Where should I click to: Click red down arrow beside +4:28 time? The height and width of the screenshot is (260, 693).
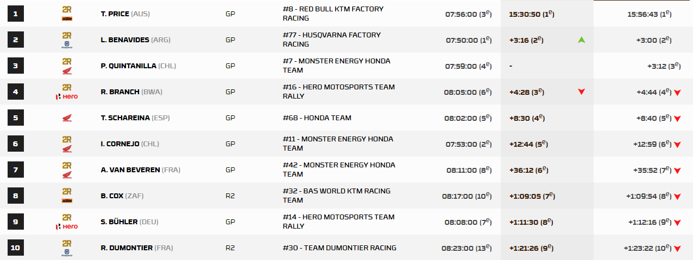point(581,92)
